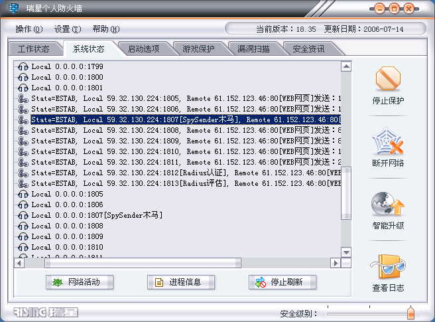The width and height of the screenshot is (435, 322).
Task: Click connection icon of the port 1809 ESTAB row
Action: (23, 141)
